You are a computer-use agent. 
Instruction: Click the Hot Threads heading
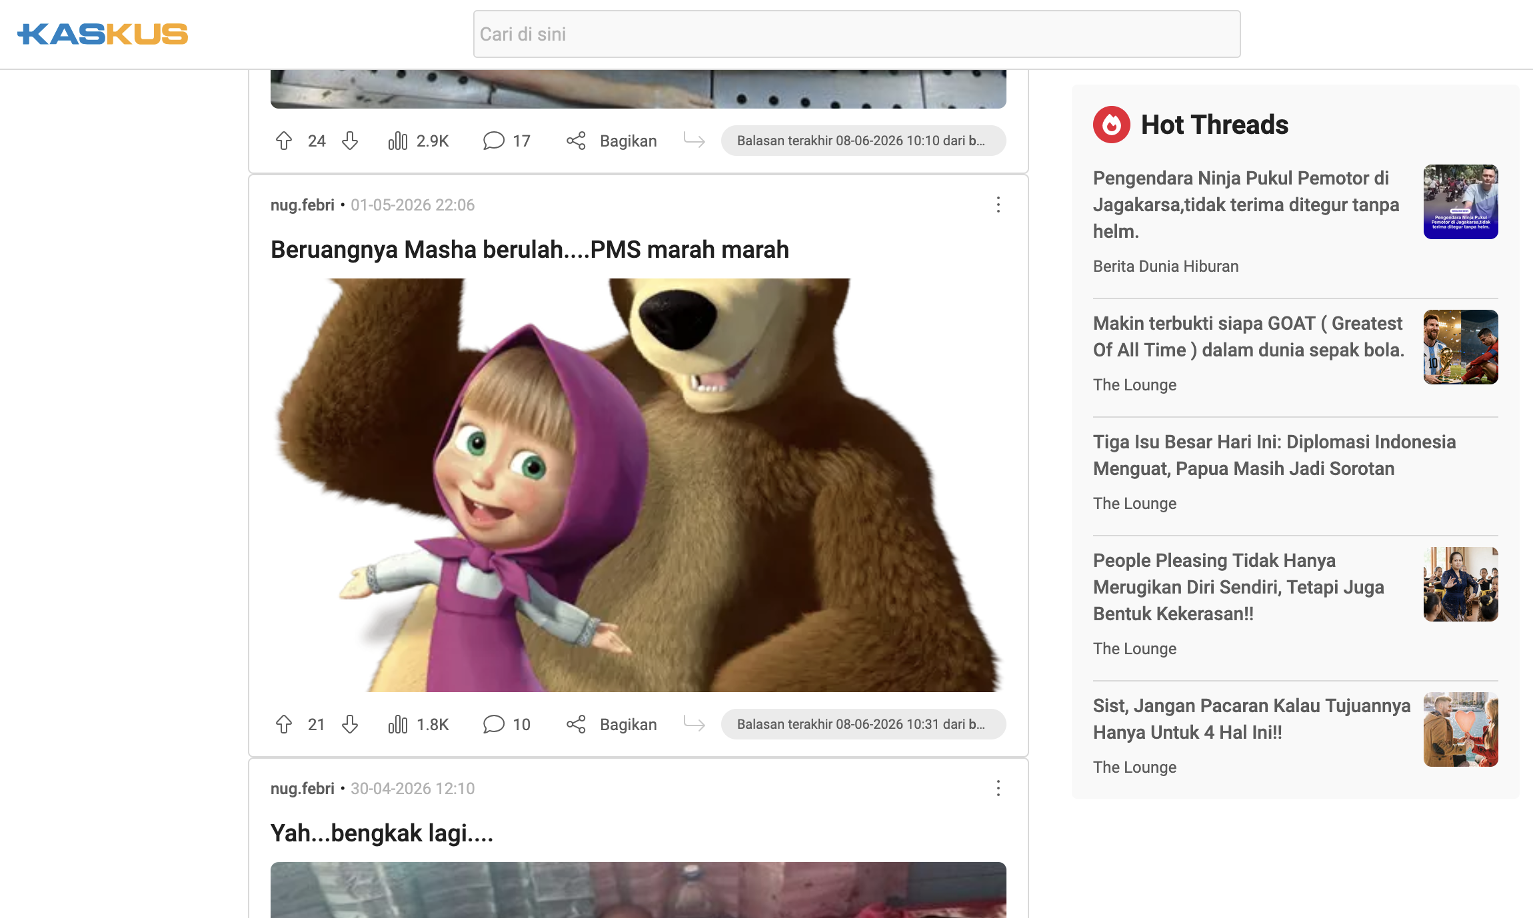(1214, 125)
